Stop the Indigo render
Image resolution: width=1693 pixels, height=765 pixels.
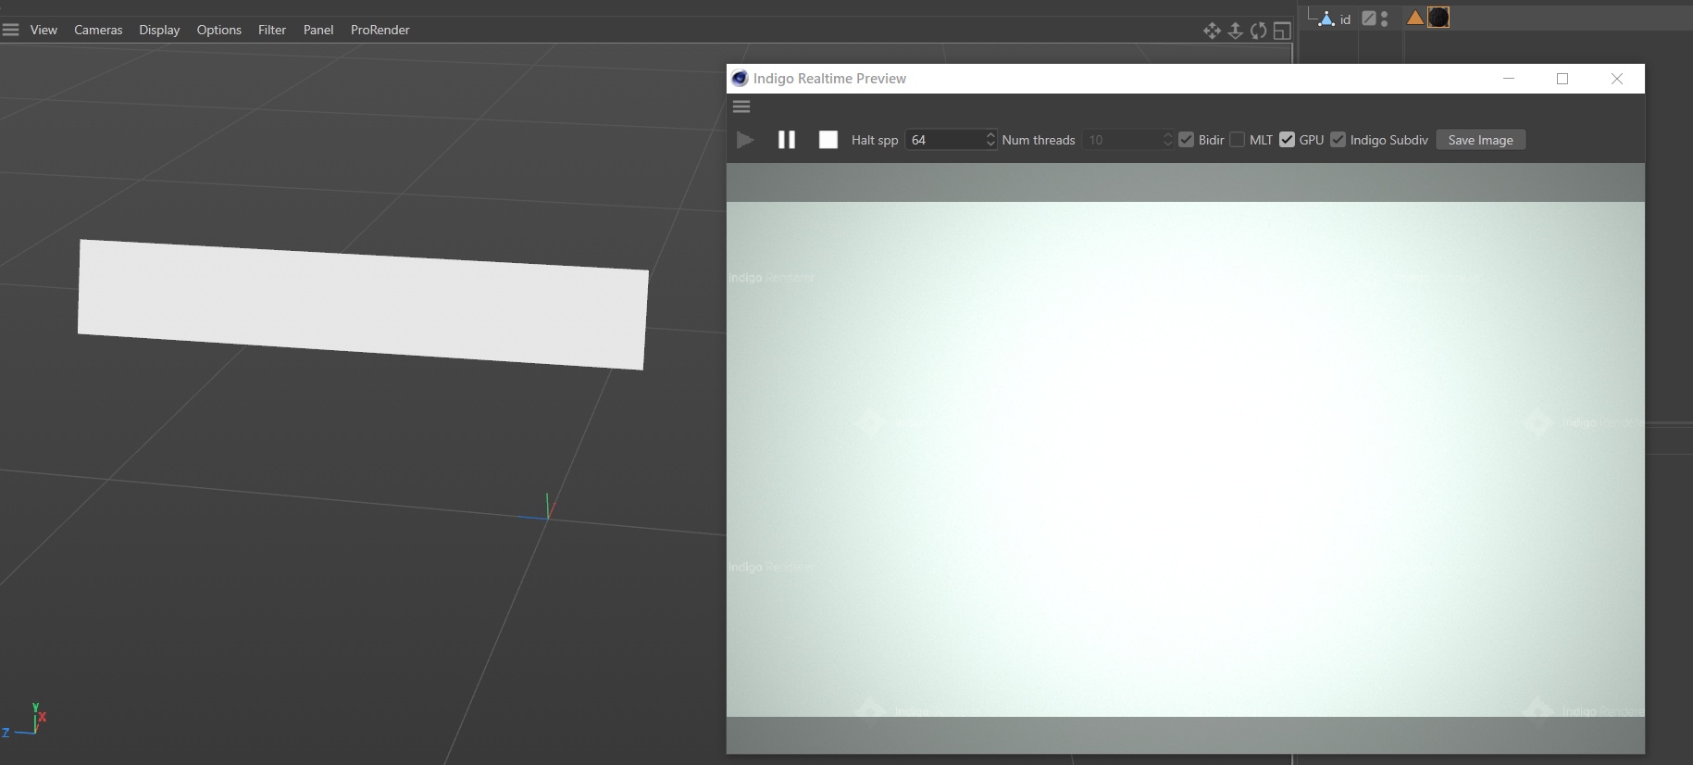828,140
